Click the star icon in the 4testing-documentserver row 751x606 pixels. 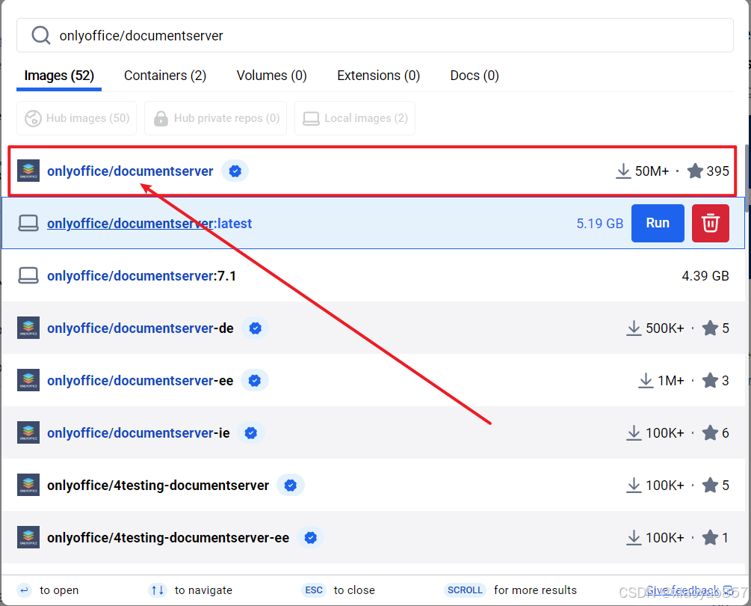click(x=710, y=485)
